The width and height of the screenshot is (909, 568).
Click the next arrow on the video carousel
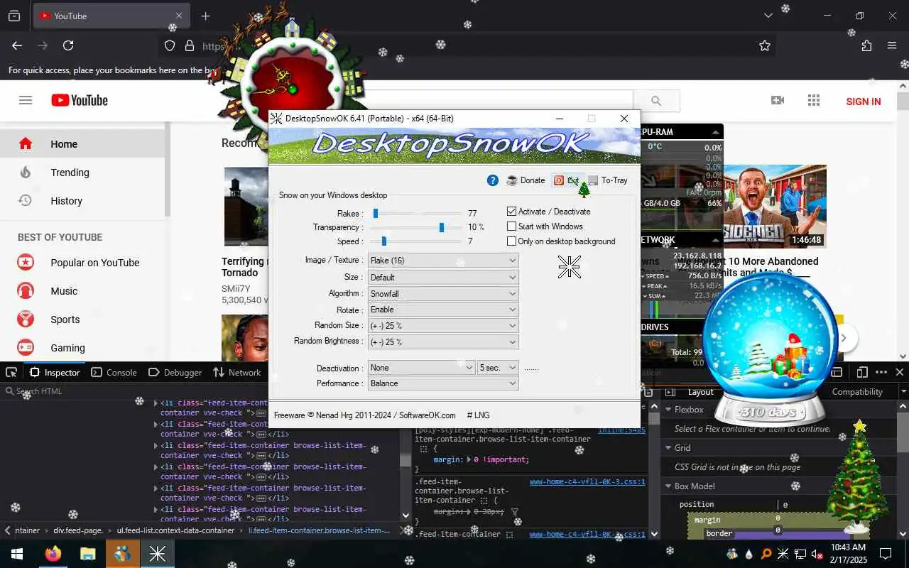pos(844,338)
